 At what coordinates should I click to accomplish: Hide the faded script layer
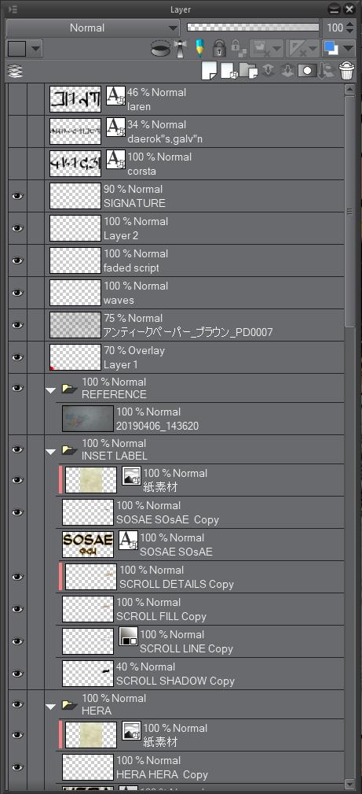tap(18, 260)
